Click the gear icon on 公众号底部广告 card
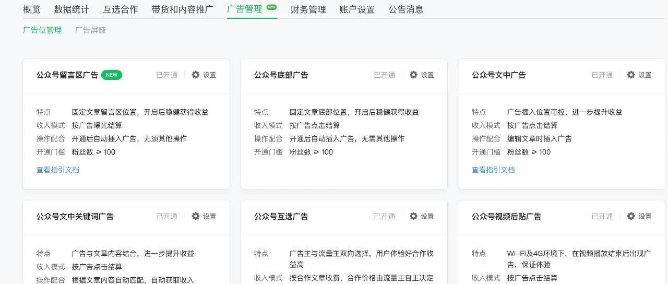Image resolution: width=668 pixels, height=284 pixels. point(413,75)
